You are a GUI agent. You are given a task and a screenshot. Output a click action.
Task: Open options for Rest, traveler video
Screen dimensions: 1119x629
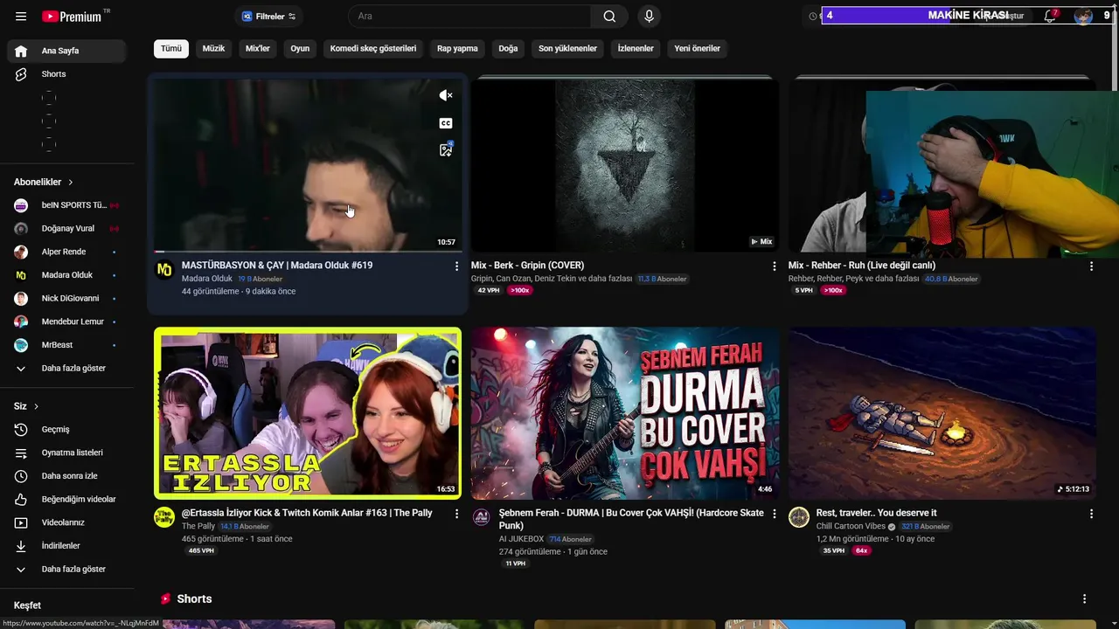click(x=1091, y=514)
